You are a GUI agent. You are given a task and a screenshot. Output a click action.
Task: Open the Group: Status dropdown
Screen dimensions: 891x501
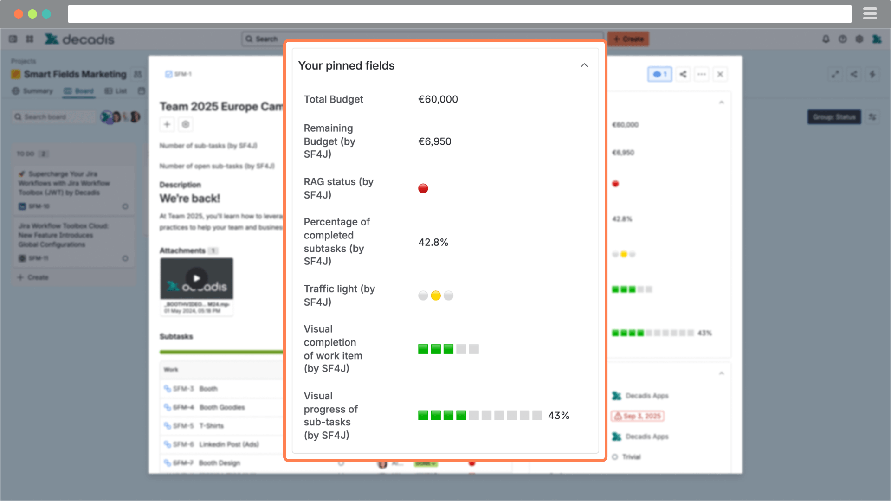click(x=834, y=117)
